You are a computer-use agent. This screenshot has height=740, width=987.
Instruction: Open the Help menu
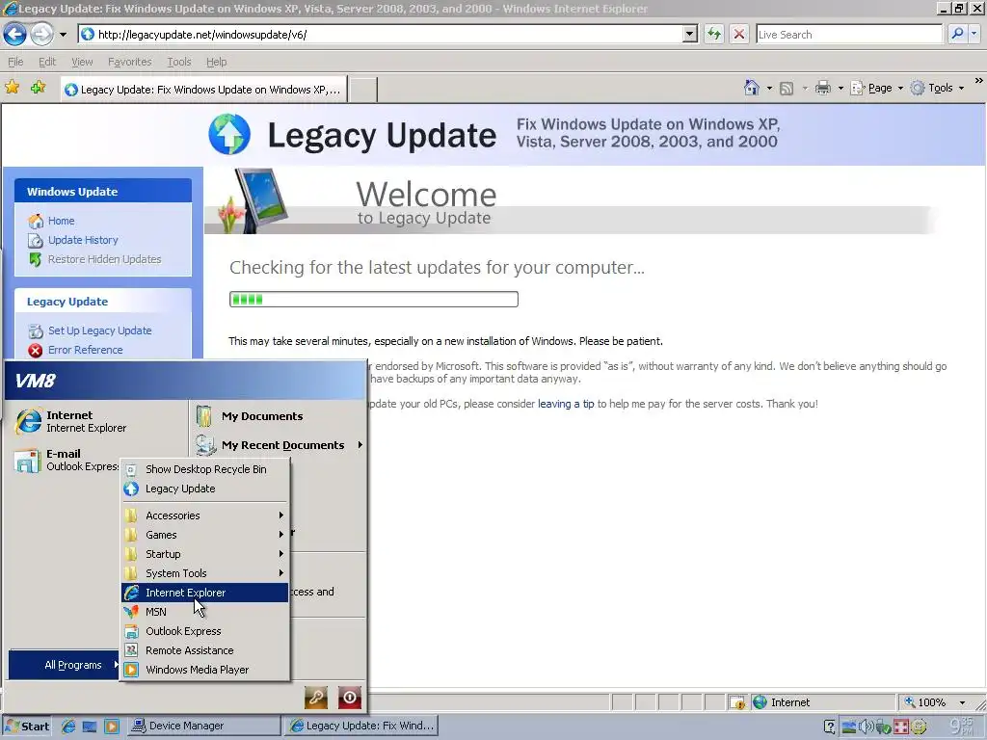tap(216, 62)
